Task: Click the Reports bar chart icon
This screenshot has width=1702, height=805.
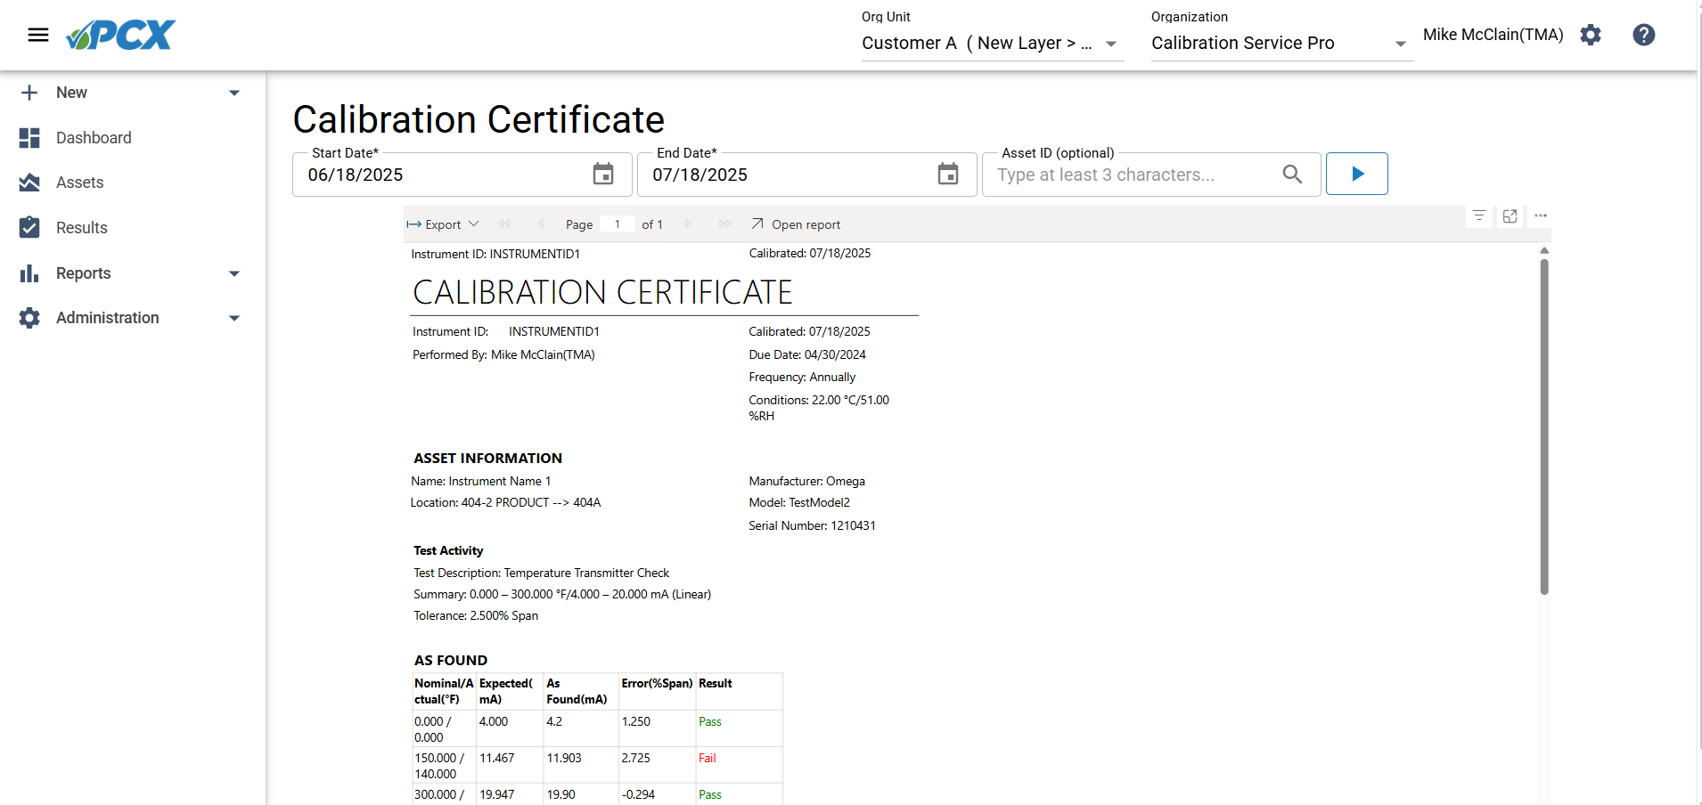Action: coord(29,273)
